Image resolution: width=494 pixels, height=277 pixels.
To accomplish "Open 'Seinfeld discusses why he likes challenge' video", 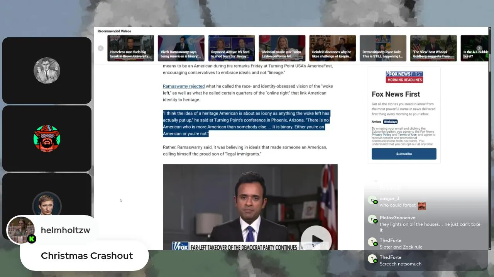I will pyautogui.click(x=333, y=48).
